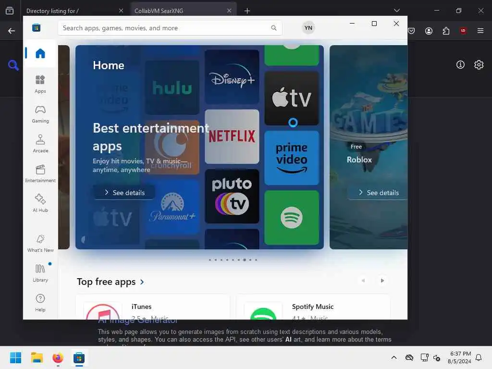Open notification bell in taskbar
This screenshot has height=369, width=492.
click(x=479, y=357)
